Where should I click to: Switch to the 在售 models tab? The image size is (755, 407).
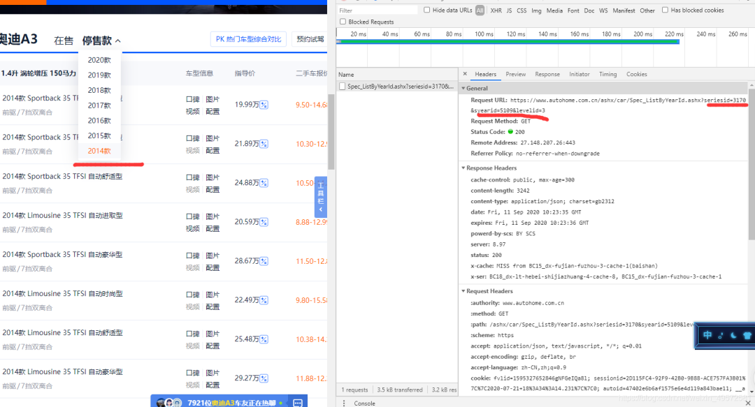tap(64, 41)
